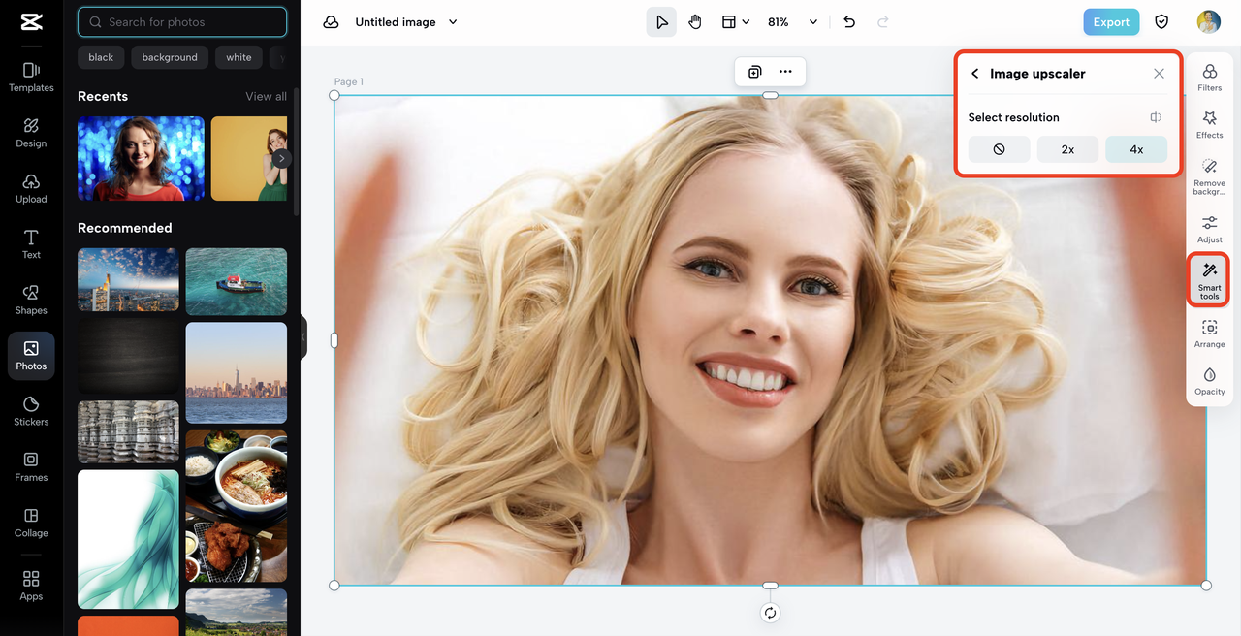1241x636 pixels.
Task: Open the Filters tool
Action: 1209,78
